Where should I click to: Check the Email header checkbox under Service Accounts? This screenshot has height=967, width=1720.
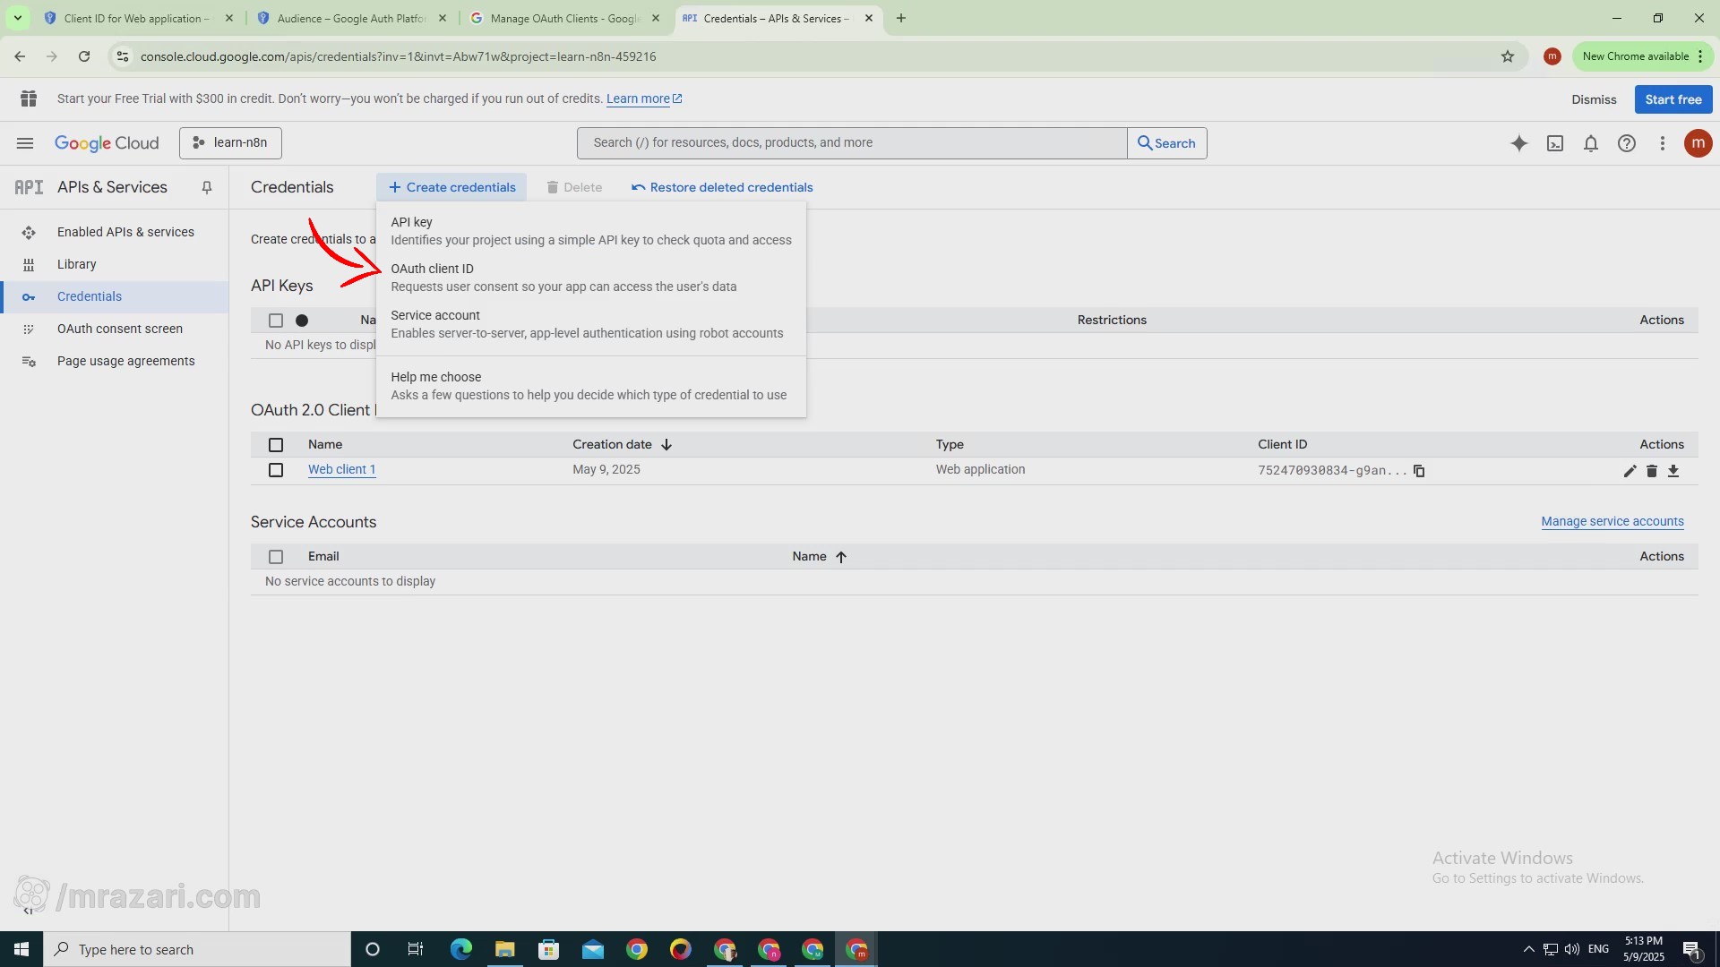click(x=276, y=557)
